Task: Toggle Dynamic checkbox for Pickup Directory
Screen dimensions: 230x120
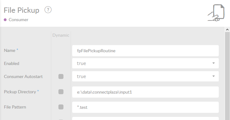Action: [x=61, y=92]
